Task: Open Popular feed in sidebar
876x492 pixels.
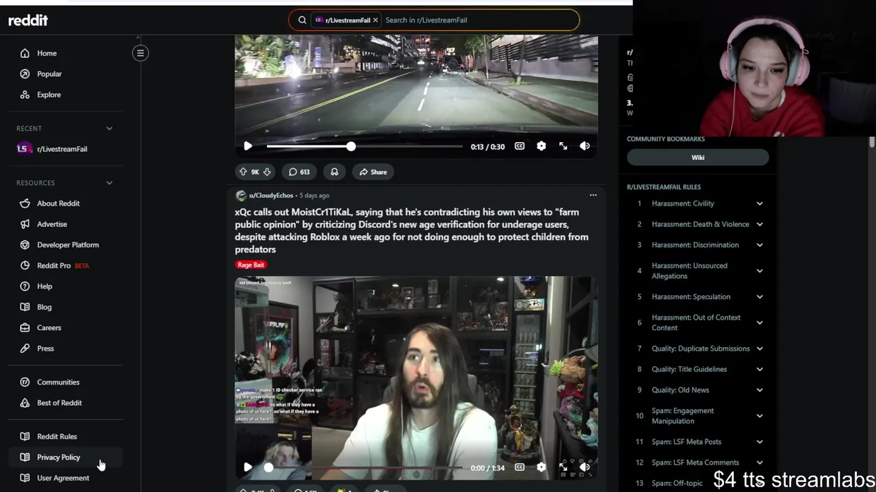Action: click(x=66, y=74)
